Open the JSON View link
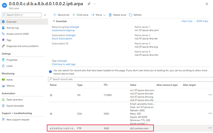213x133 pixels. [x=202, y=21]
